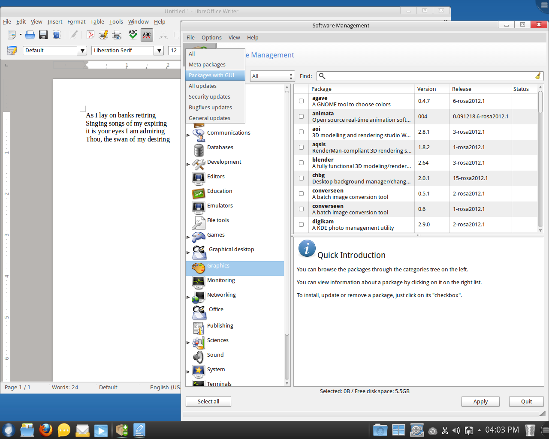Image resolution: width=549 pixels, height=439 pixels.
Task: Open the Format menu in Writer
Action: pyautogui.click(x=76, y=22)
